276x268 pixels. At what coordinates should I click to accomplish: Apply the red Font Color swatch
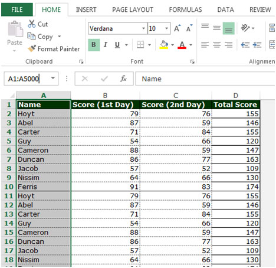tap(182, 45)
